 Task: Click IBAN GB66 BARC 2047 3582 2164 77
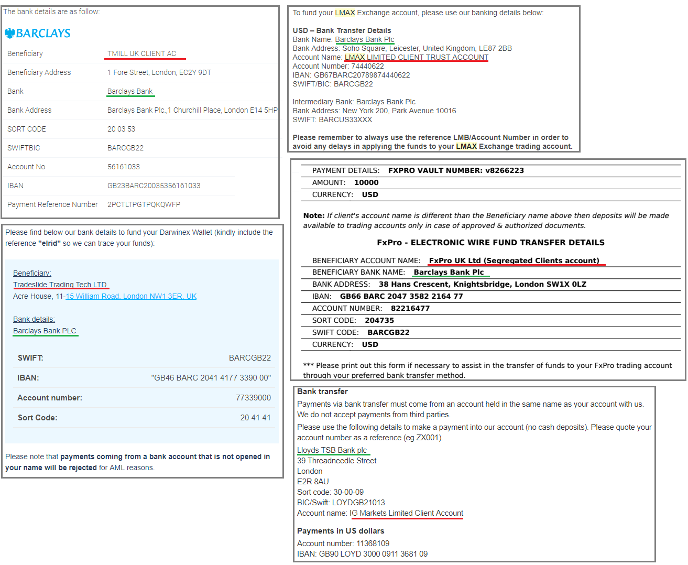(x=401, y=296)
